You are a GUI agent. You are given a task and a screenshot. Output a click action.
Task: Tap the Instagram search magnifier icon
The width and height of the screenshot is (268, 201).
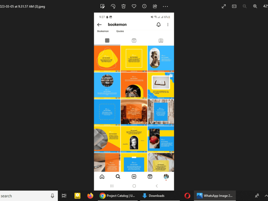pyautogui.click(x=118, y=177)
